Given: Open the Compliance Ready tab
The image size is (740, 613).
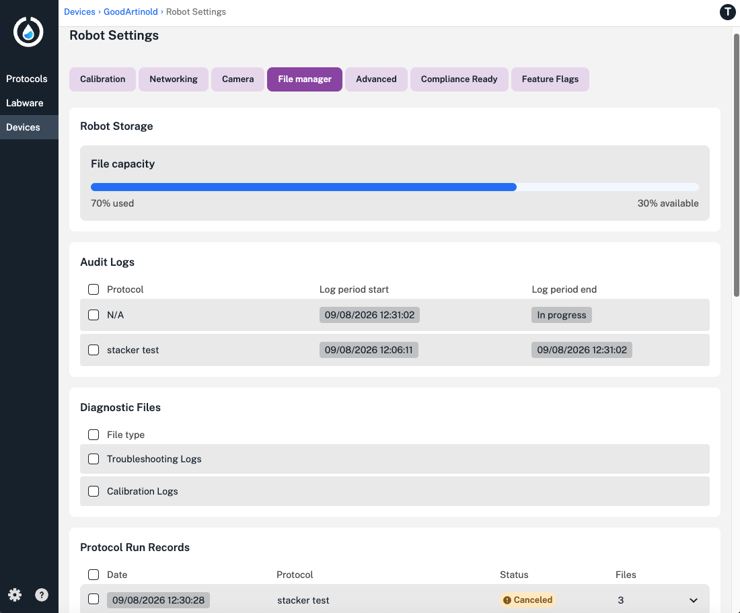Looking at the screenshot, I should [x=459, y=79].
